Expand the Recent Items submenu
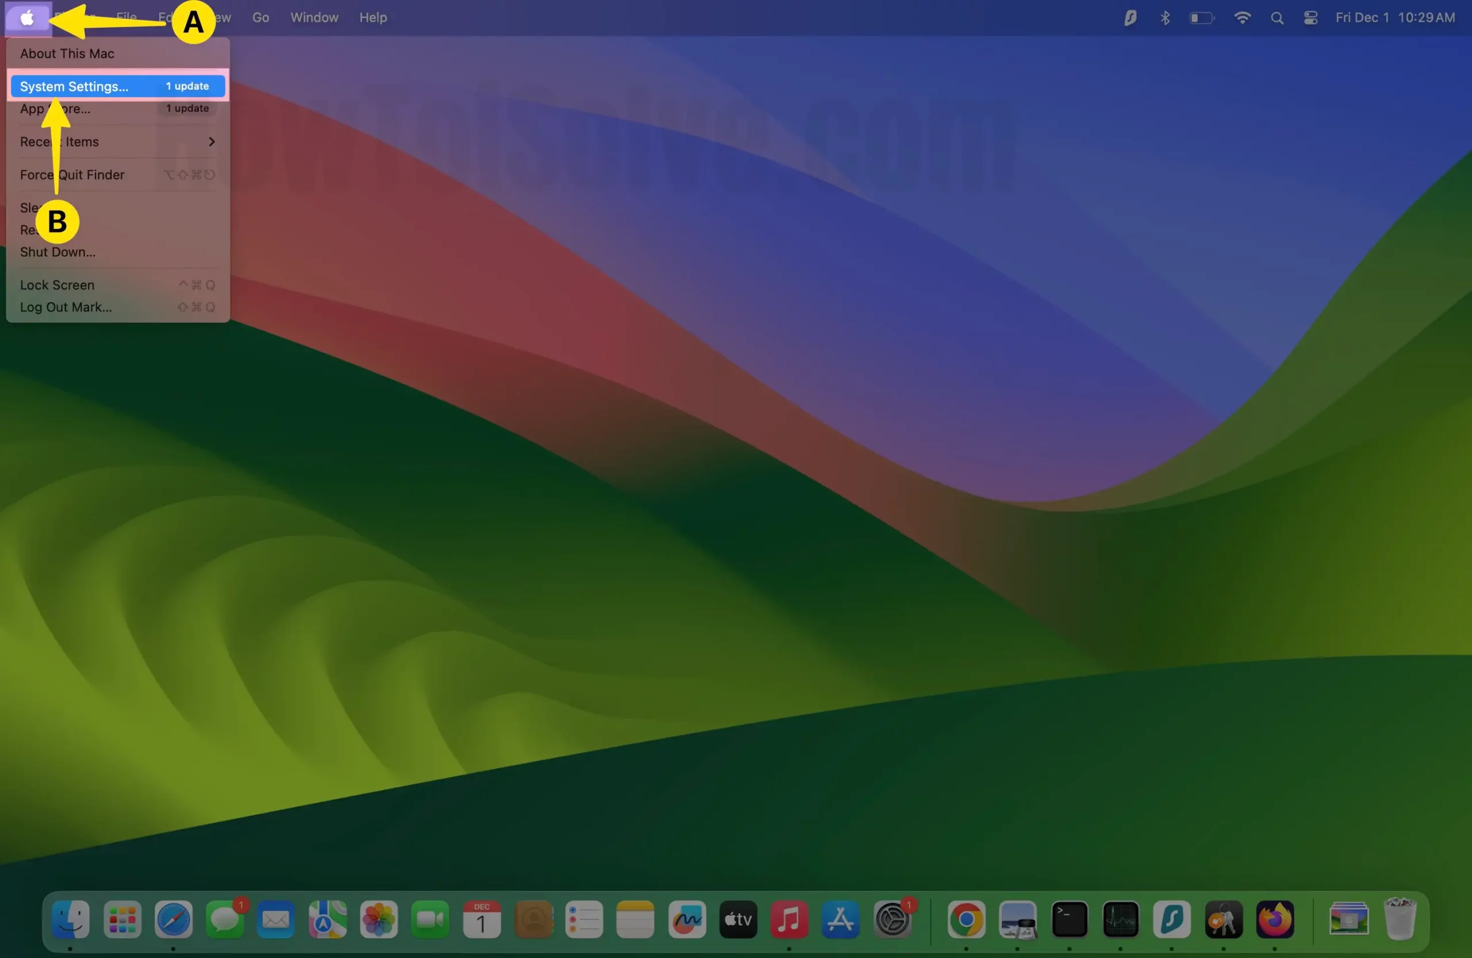This screenshot has width=1472, height=958. [117, 142]
